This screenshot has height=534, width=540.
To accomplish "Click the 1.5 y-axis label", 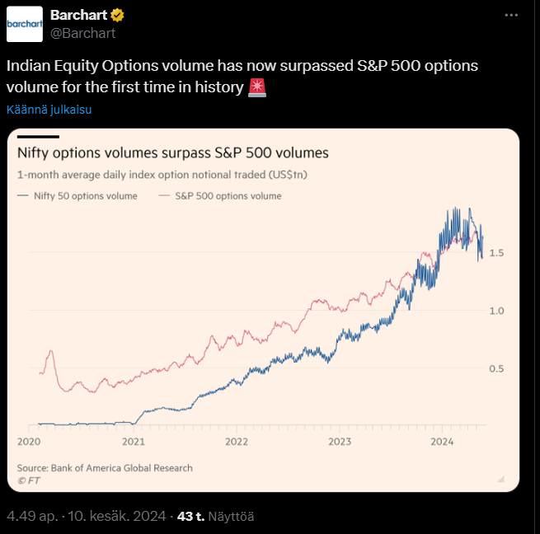I will pyautogui.click(x=496, y=253).
